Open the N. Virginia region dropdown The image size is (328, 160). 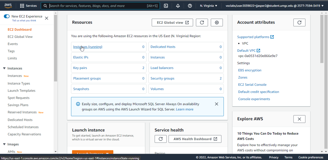[x=209, y=6]
